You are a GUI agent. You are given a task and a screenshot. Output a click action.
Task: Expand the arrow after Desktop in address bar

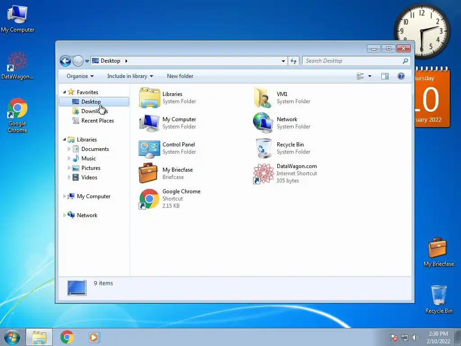point(127,61)
